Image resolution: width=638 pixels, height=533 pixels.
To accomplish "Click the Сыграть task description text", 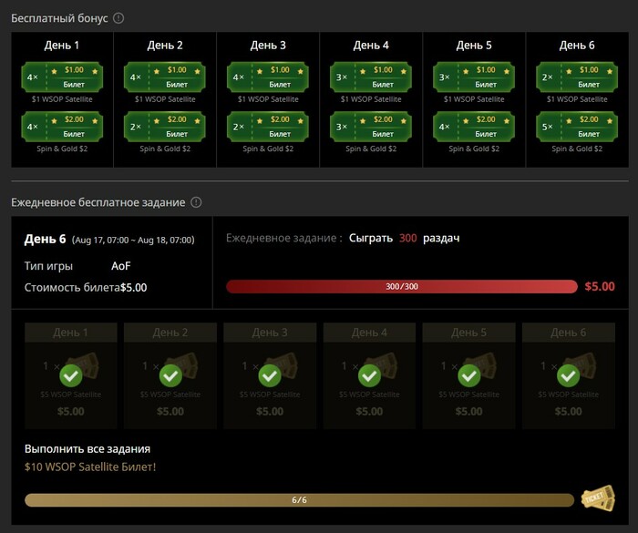I will point(404,238).
